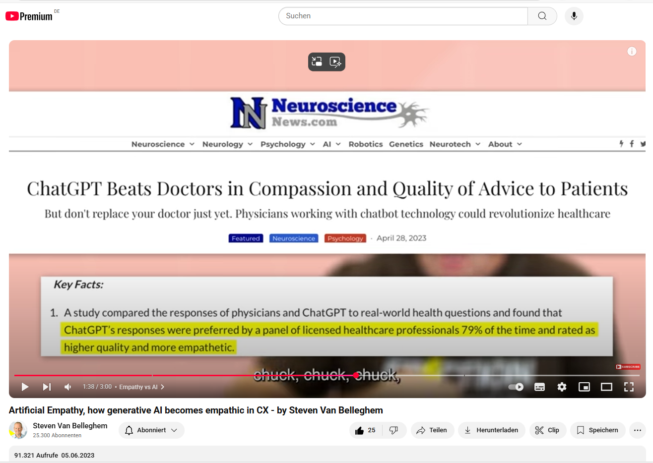Play the video
This screenshot has width=653, height=463.
pyautogui.click(x=25, y=387)
